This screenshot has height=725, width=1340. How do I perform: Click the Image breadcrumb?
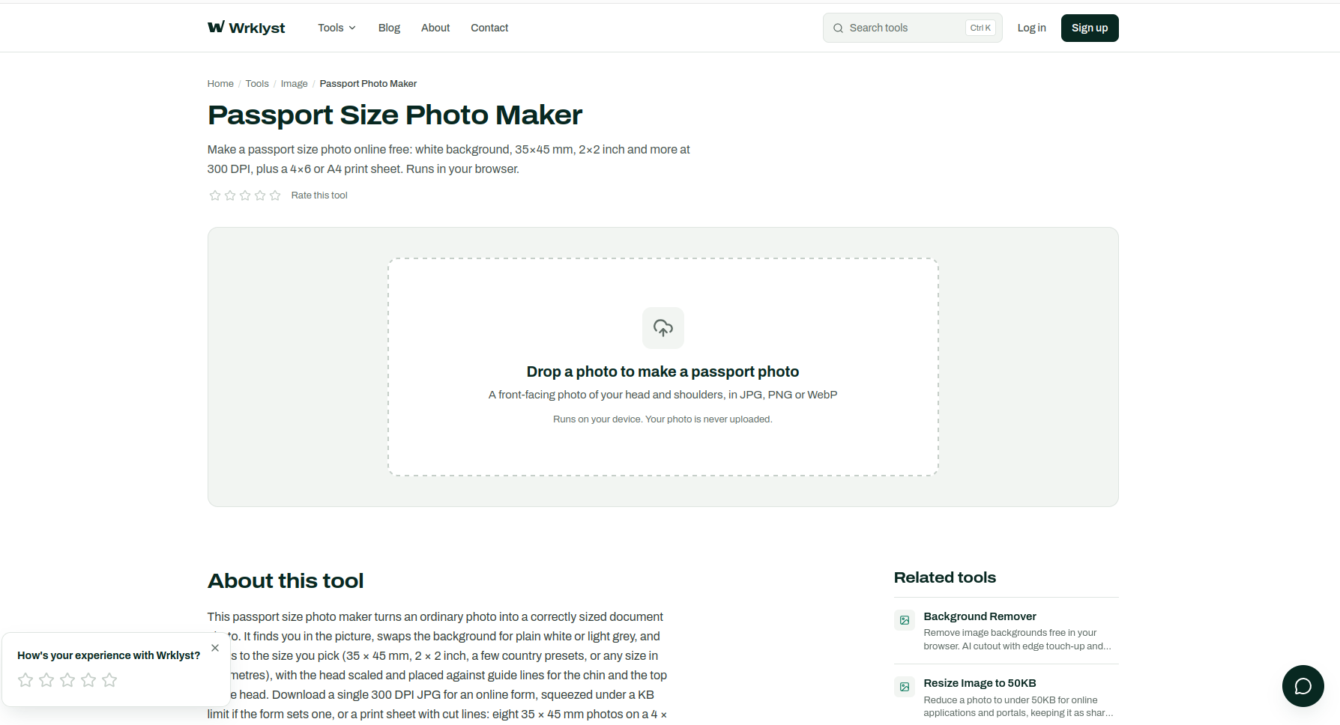point(294,84)
